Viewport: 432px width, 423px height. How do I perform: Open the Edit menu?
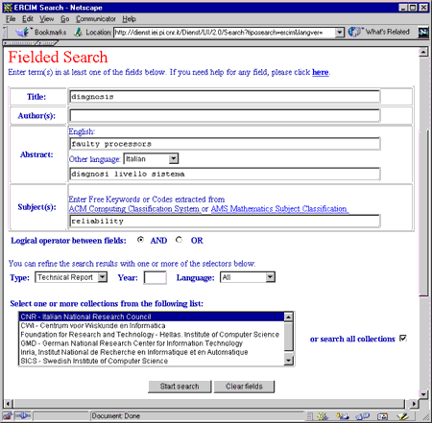28,19
